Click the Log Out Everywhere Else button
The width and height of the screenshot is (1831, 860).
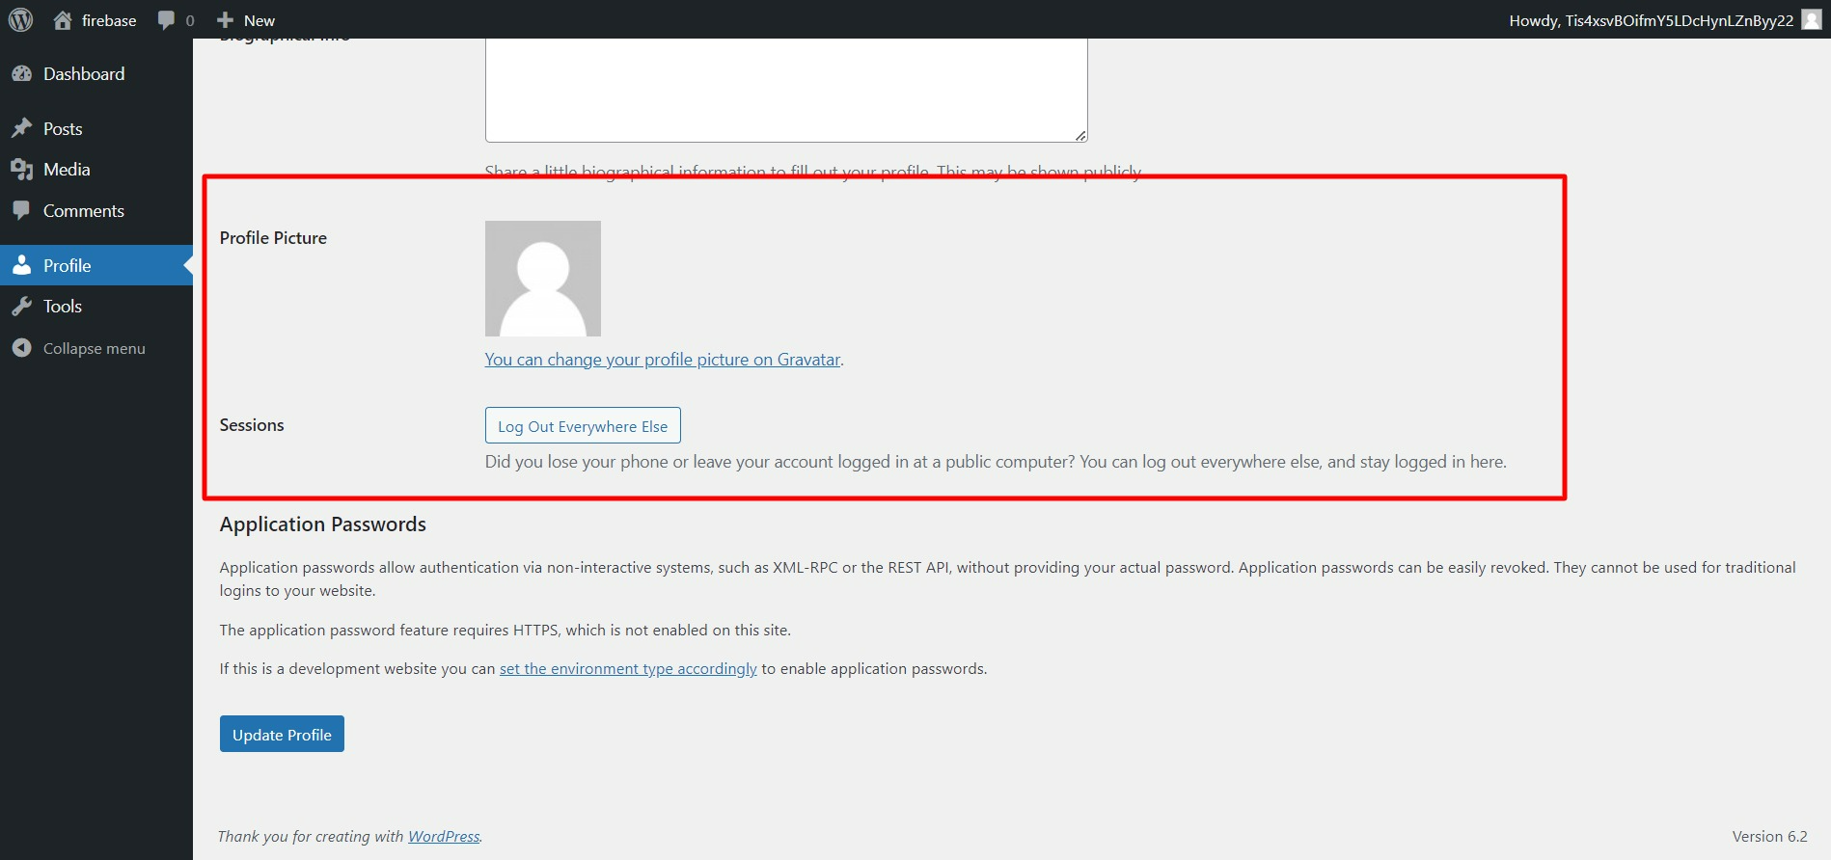(583, 426)
